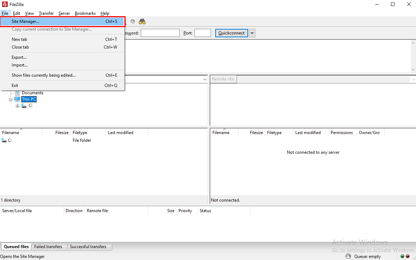Sort remote list by Permissions column
This screenshot has width=416, height=260.
[x=343, y=133]
